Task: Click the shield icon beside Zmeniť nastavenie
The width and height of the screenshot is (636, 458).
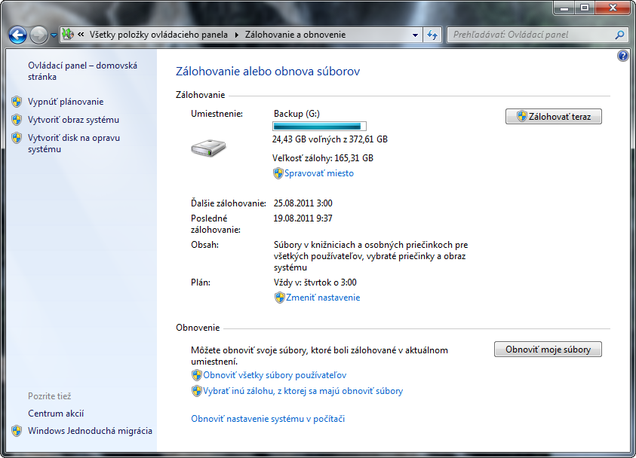Action: pos(279,298)
